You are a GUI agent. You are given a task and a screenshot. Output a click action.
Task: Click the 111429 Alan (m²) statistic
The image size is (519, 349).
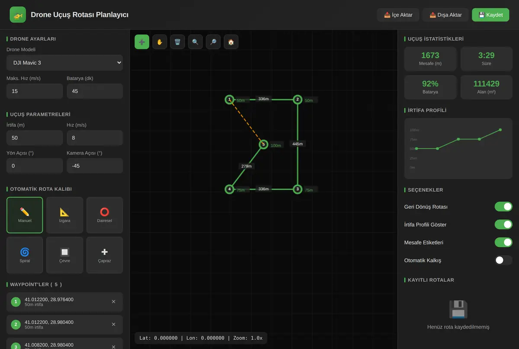(x=487, y=87)
